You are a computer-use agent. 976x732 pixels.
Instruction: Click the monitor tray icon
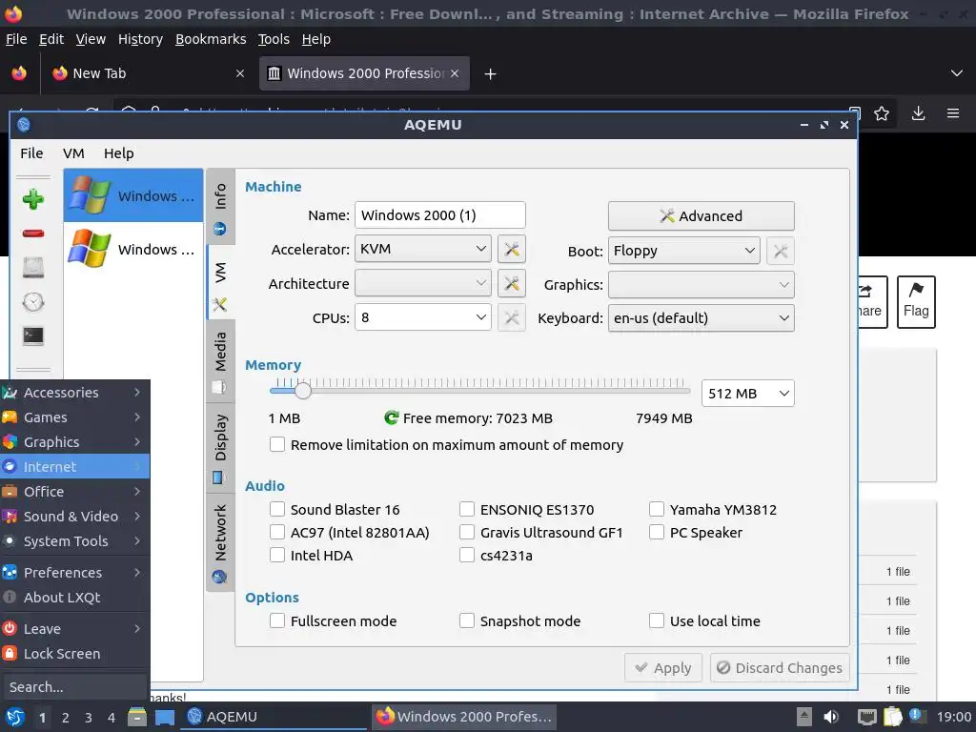tap(866, 717)
